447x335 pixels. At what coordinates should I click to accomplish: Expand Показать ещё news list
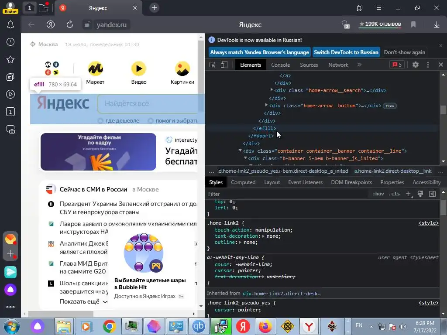pyautogui.click(x=83, y=301)
